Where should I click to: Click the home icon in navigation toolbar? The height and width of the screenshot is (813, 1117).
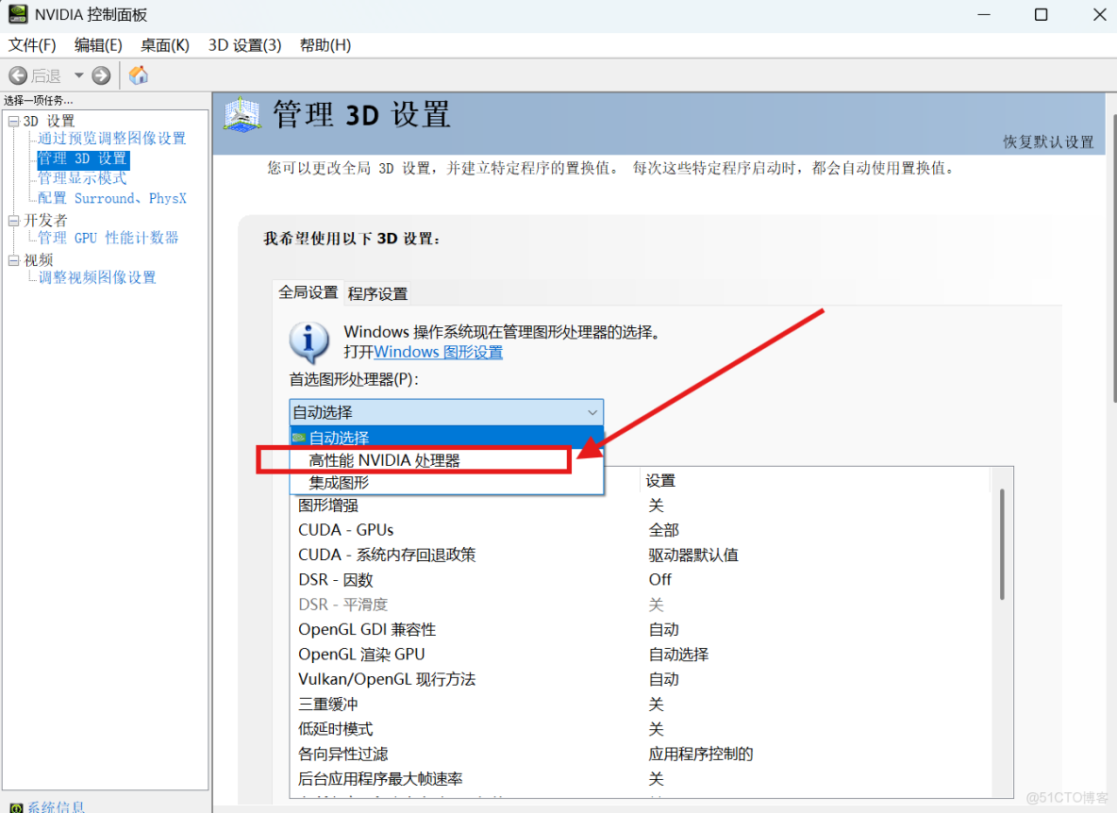(x=138, y=75)
